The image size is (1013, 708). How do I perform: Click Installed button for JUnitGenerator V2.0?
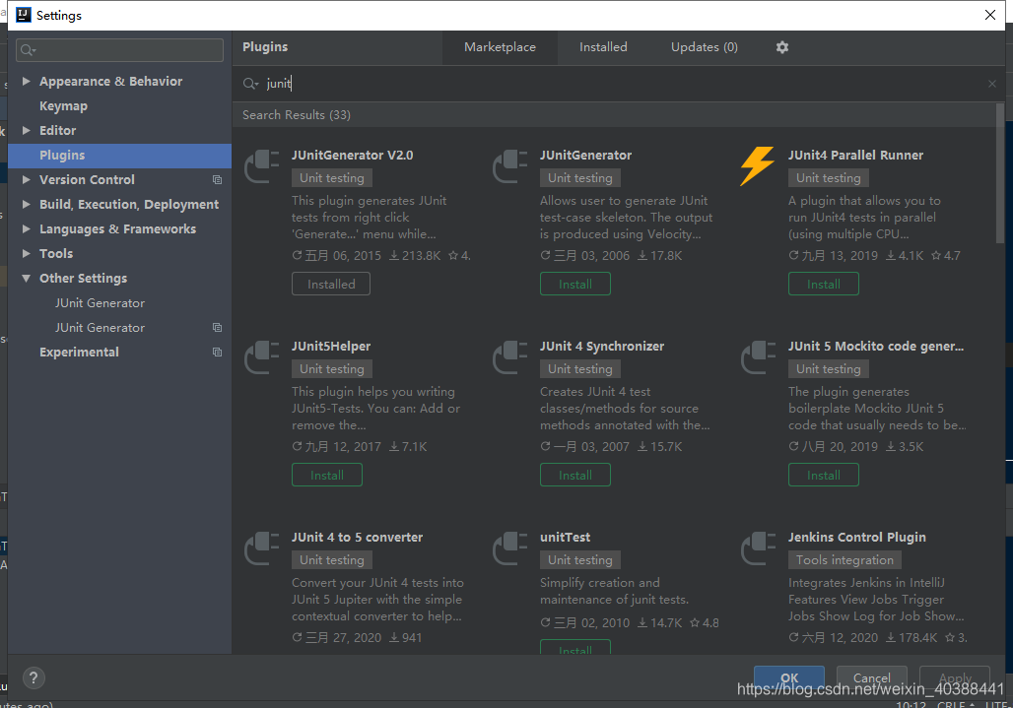click(x=331, y=284)
